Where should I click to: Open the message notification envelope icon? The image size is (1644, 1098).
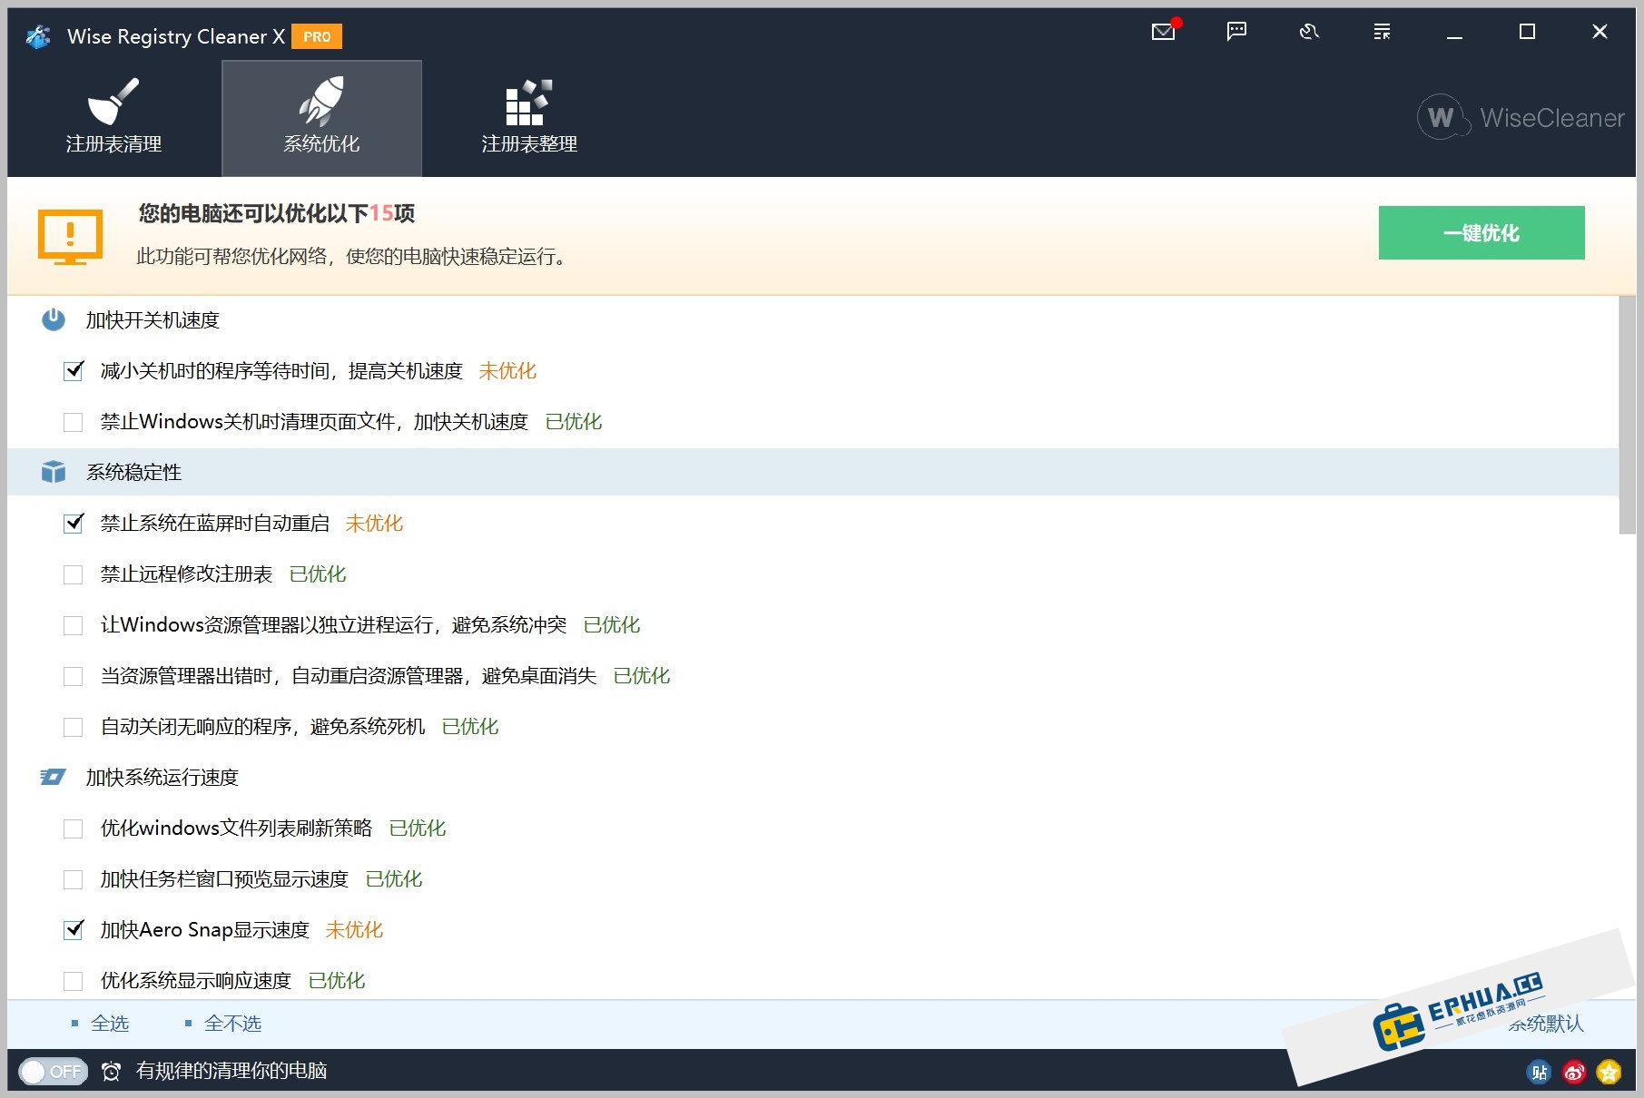tap(1163, 32)
